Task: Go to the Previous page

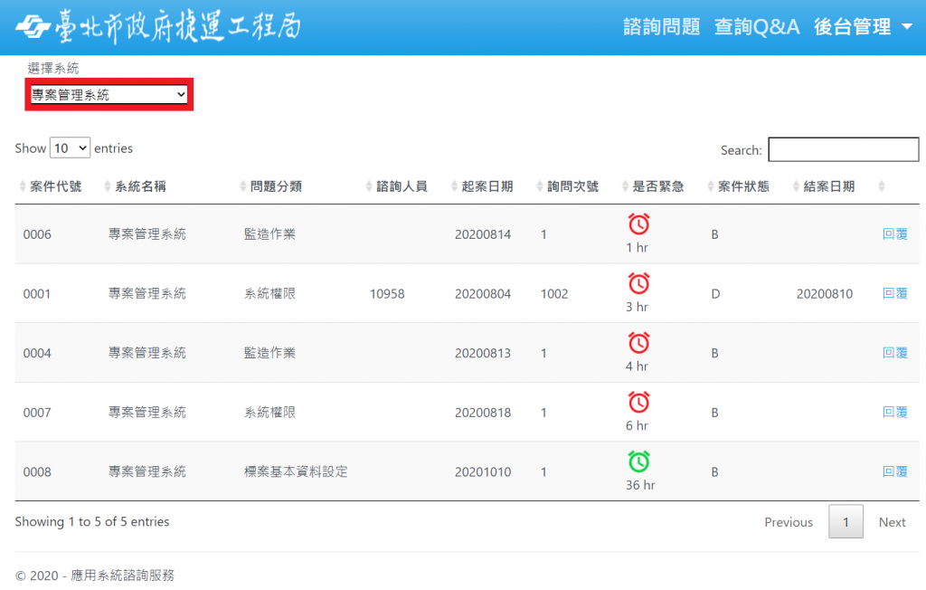Action: coord(789,522)
